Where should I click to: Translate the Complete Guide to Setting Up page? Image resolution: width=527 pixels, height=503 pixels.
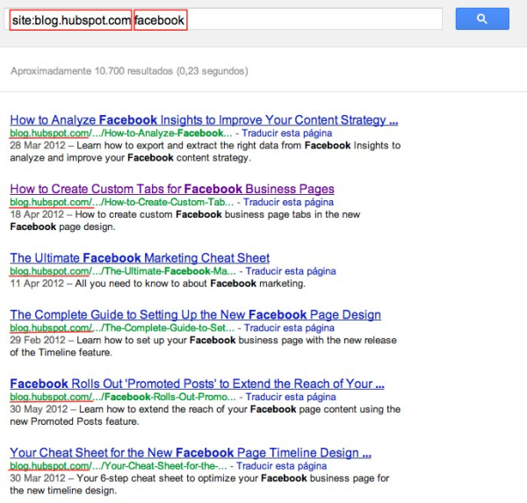289,328
